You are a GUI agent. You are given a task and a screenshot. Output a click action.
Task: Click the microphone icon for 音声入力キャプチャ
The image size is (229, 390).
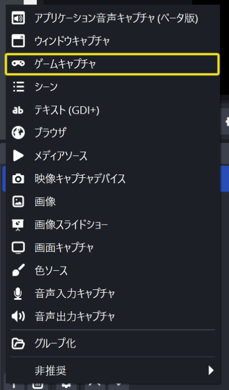click(x=18, y=294)
